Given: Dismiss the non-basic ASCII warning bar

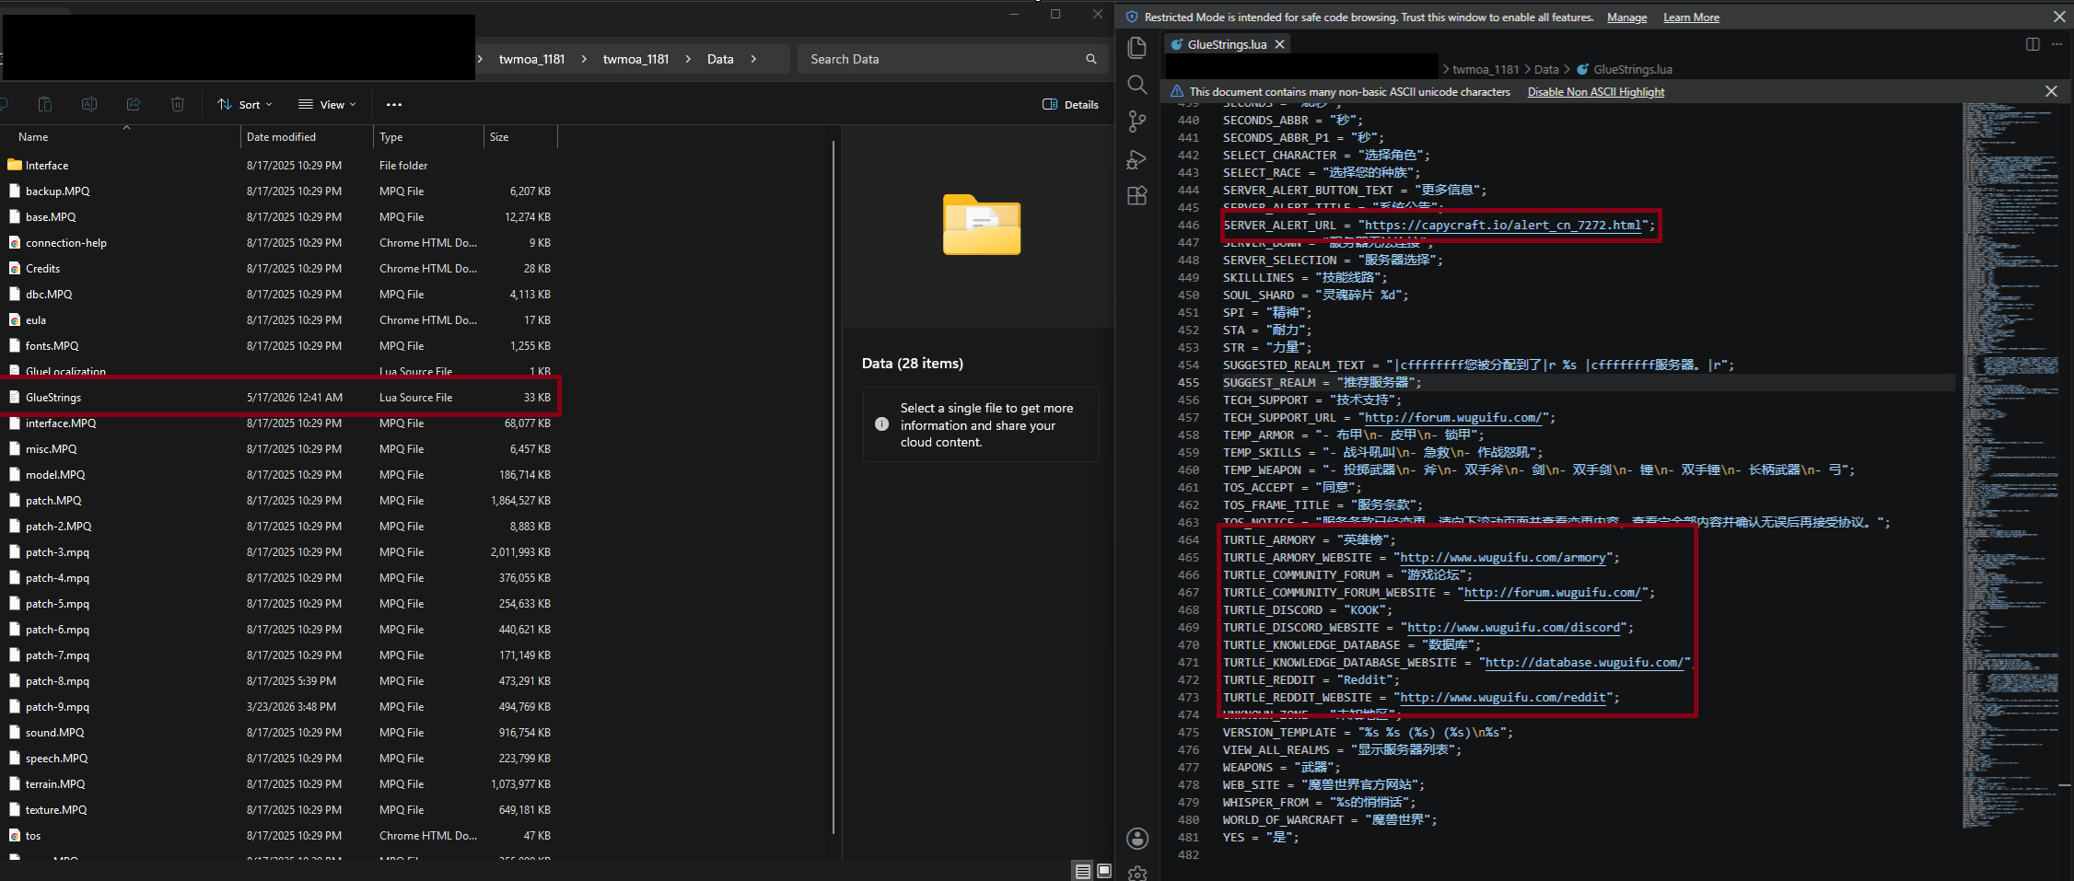Looking at the screenshot, I should pos(2051,91).
